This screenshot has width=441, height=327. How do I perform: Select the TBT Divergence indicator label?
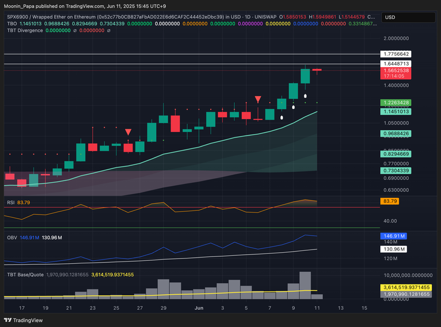point(25,30)
